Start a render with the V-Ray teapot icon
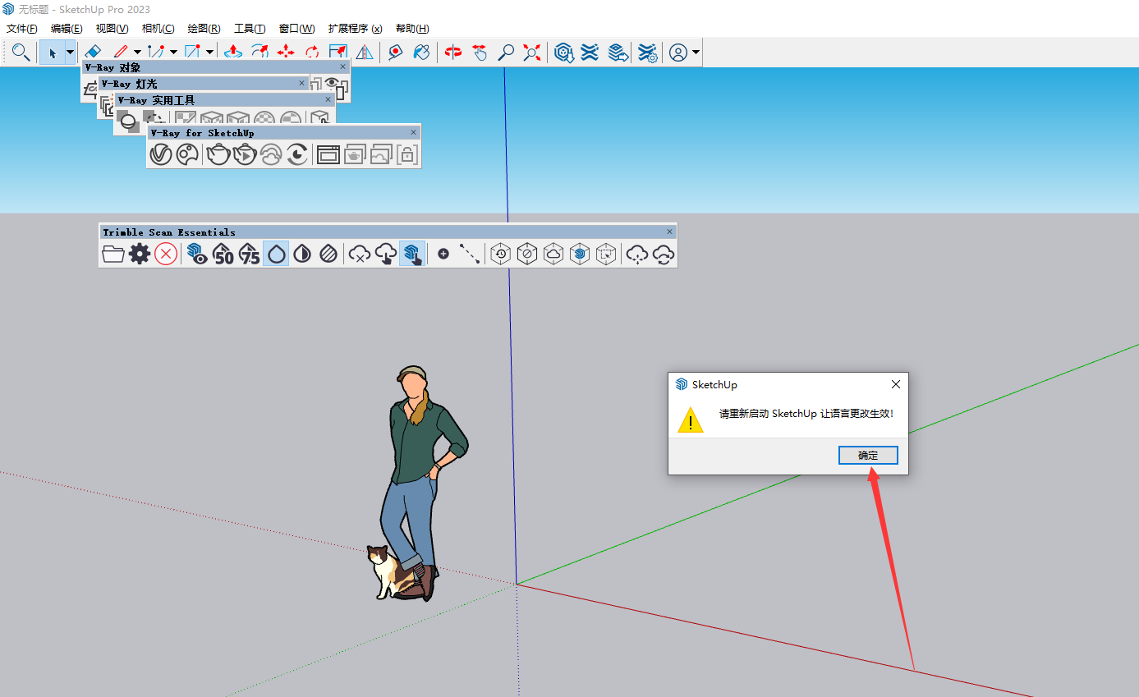Screen dimensions: 1139x697 (218, 154)
